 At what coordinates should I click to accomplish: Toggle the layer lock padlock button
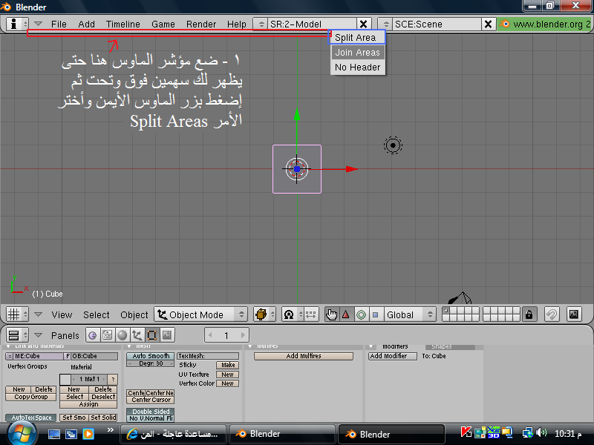click(529, 314)
